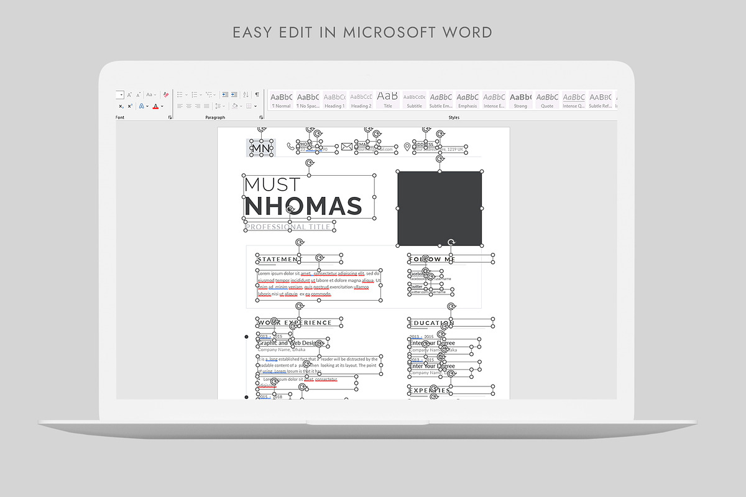
Task: Click the Borders icon
Action: [250, 106]
